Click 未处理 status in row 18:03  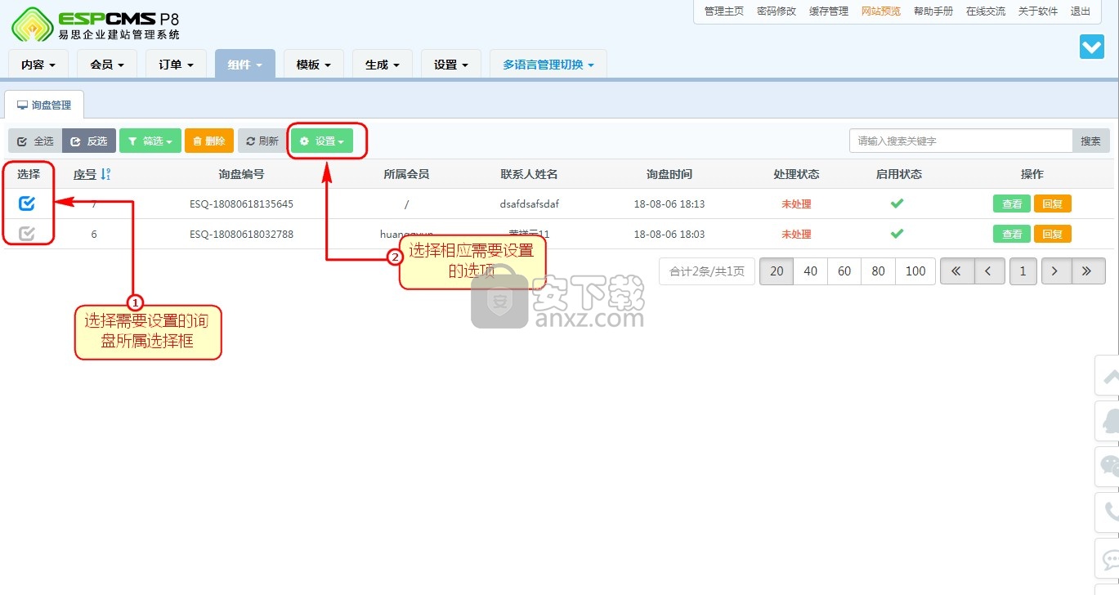click(796, 235)
